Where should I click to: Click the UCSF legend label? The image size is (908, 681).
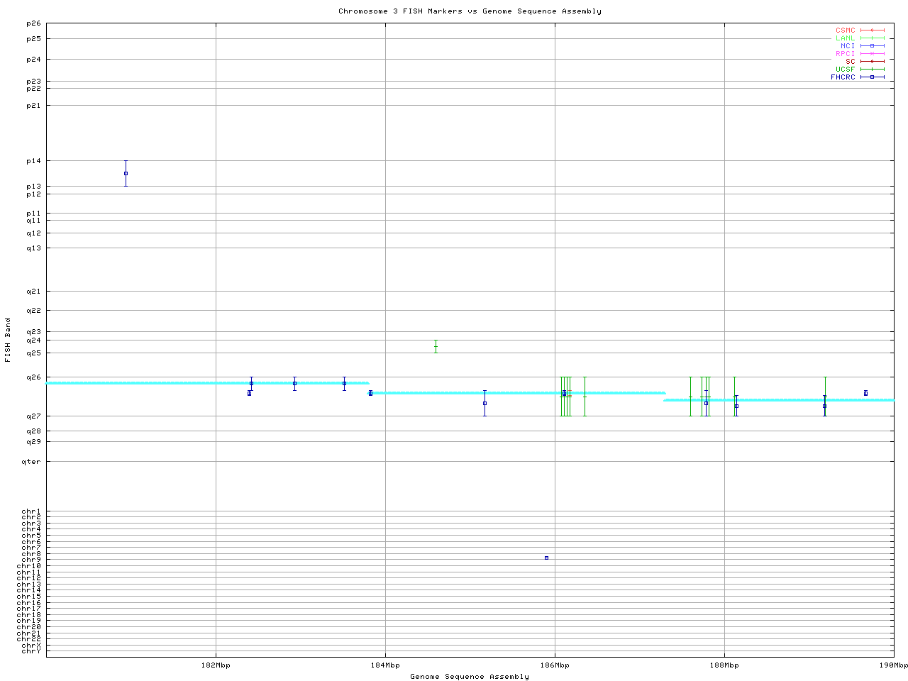845,69
